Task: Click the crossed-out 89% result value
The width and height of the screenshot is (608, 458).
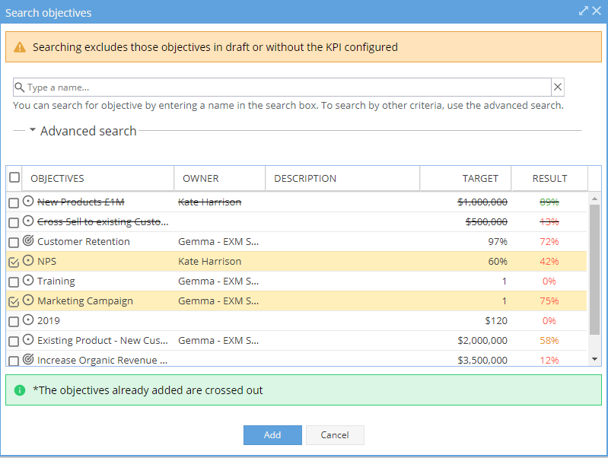Action: coord(549,202)
